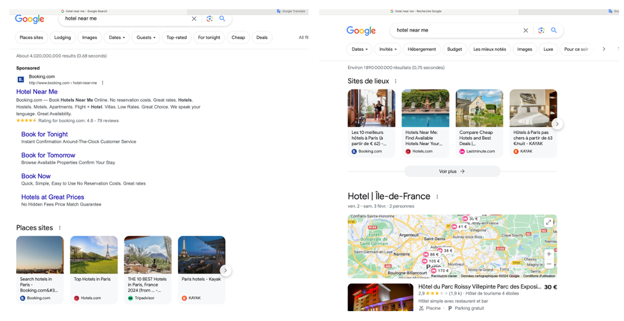Viewport: 624px width, 321px height.
Task: Click search magnifier in right window
Action: click(554, 30)
